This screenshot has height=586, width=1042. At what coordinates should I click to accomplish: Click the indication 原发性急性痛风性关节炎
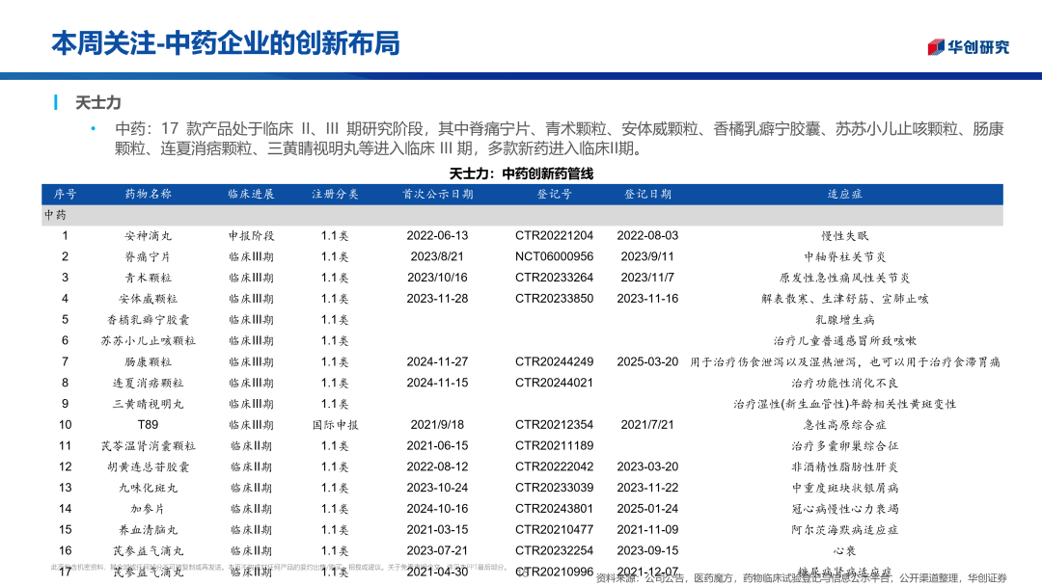coord(844,279)
